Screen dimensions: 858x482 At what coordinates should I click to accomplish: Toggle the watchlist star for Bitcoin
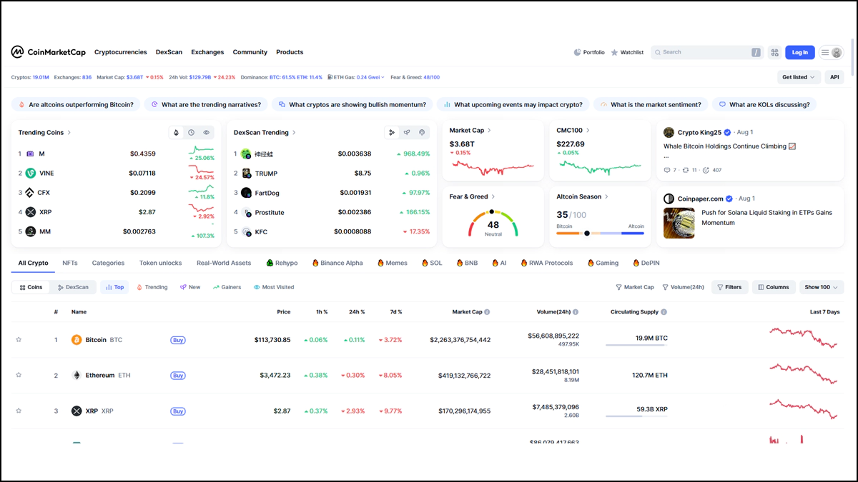(19, 340)
